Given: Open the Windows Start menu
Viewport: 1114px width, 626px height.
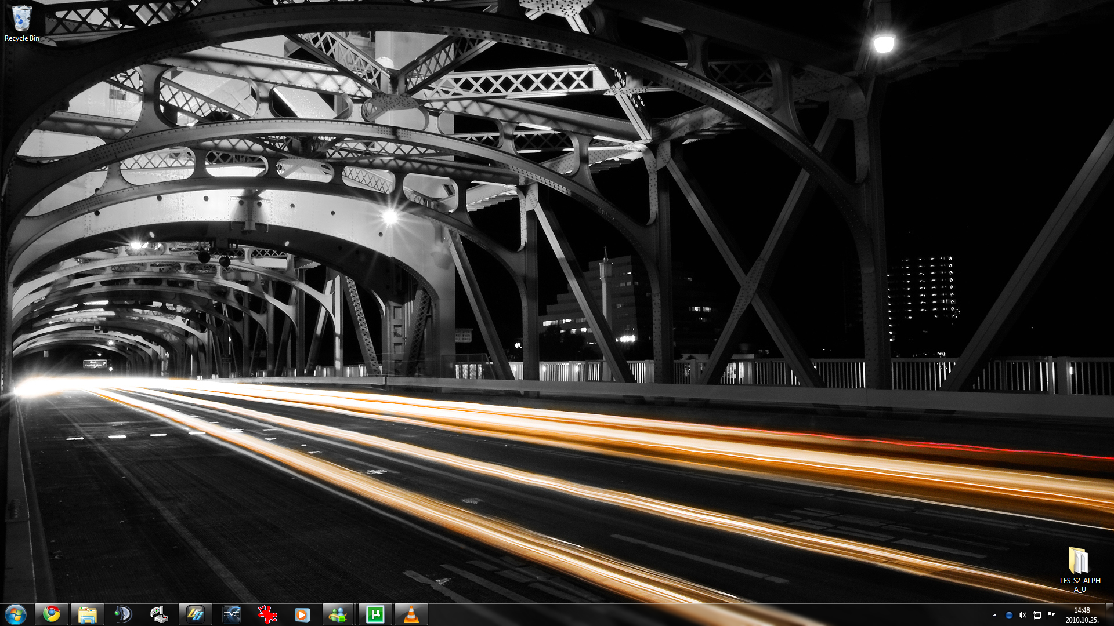Looking at the screenshot, I should (16, 614).
